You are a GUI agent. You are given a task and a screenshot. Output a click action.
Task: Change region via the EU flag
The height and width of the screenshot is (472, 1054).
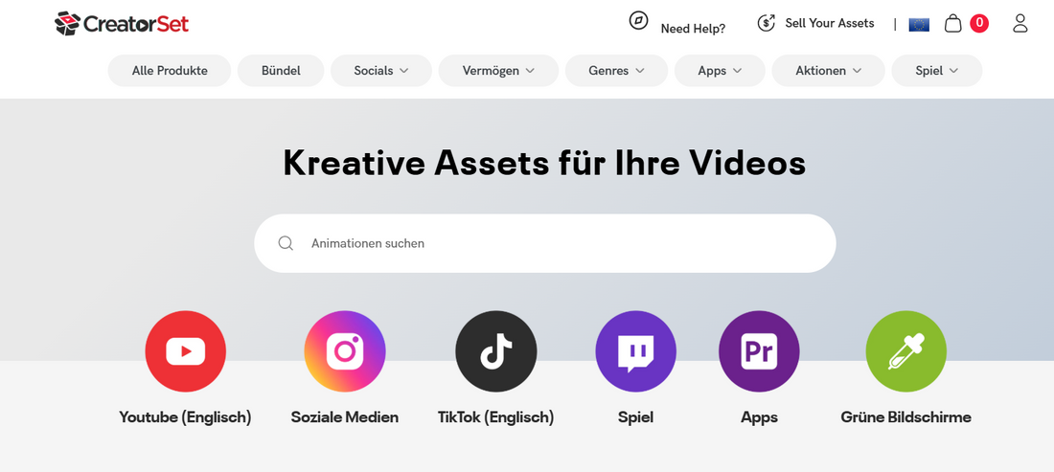tap(919, 24)
